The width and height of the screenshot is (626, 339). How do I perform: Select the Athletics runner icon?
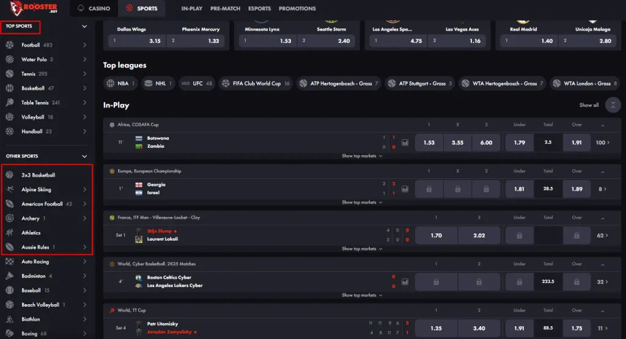point(10,233)
